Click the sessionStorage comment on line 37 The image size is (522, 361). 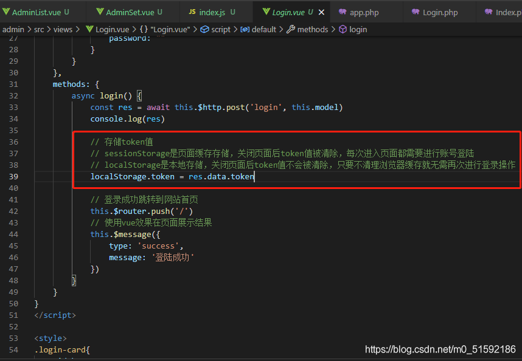coord(282,154)
